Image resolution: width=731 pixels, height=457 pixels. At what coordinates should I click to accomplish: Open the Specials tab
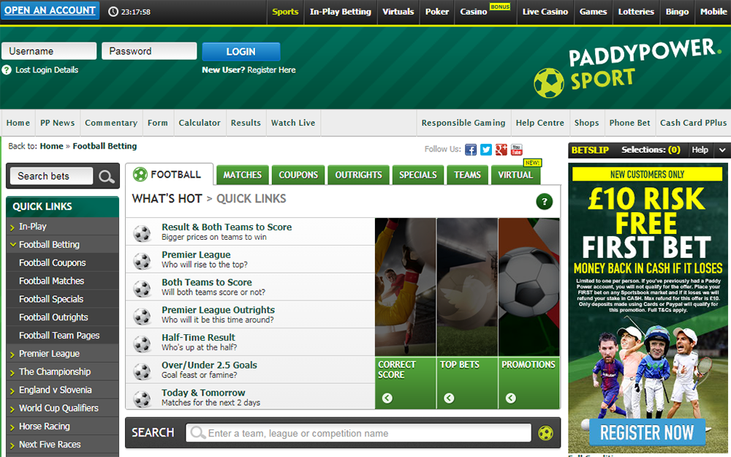coord(417,175)
